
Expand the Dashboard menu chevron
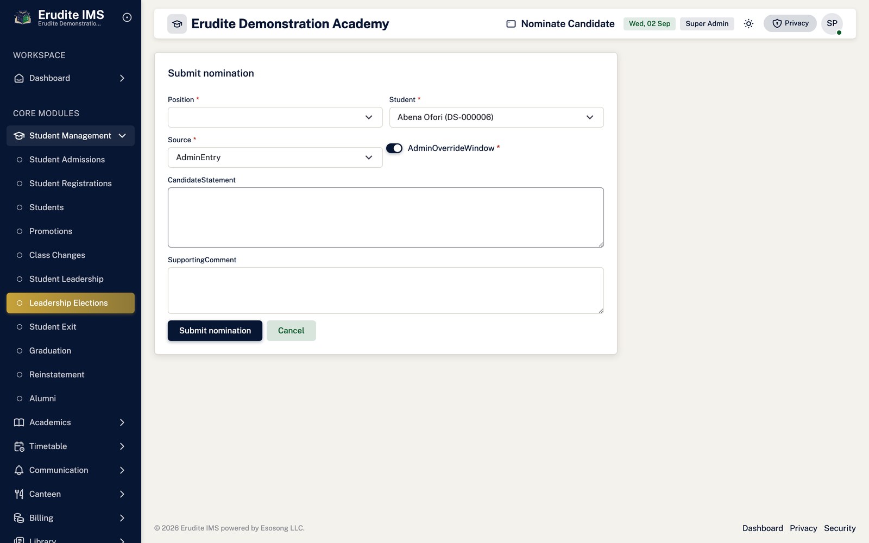[122, 78]
